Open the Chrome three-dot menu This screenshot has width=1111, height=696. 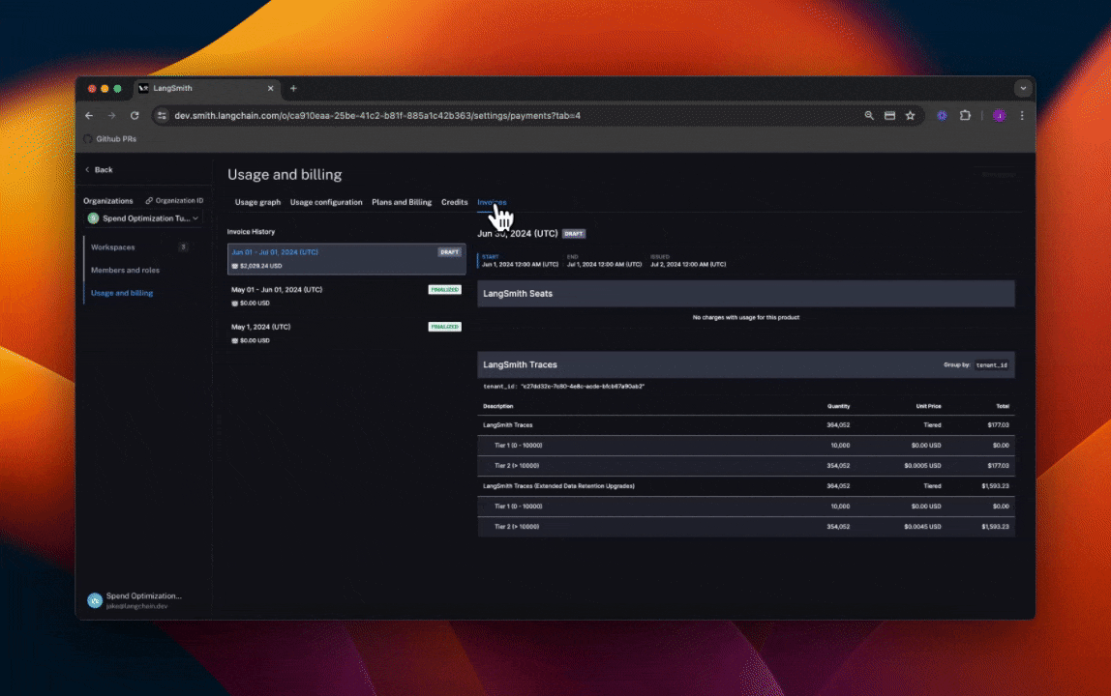(1022, 115)
